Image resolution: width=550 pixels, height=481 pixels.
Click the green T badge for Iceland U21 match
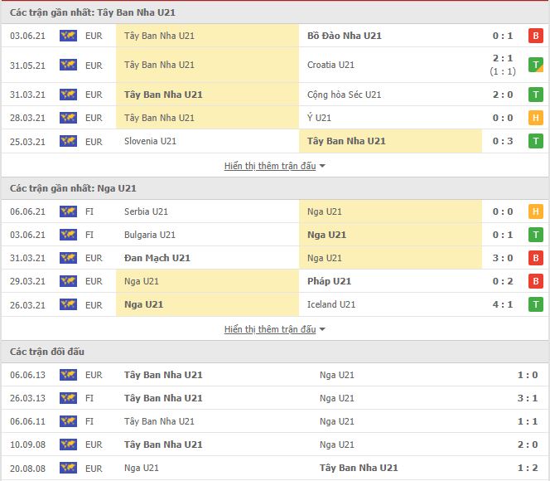pos(536,304)
